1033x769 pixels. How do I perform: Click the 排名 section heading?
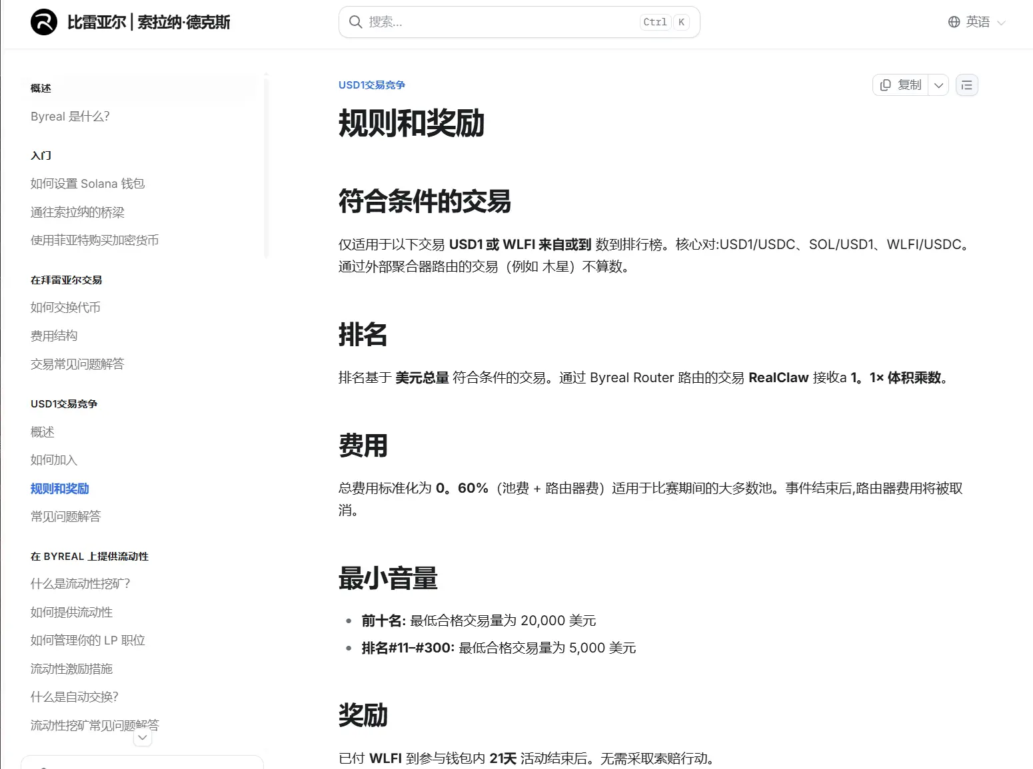[363, 334]
